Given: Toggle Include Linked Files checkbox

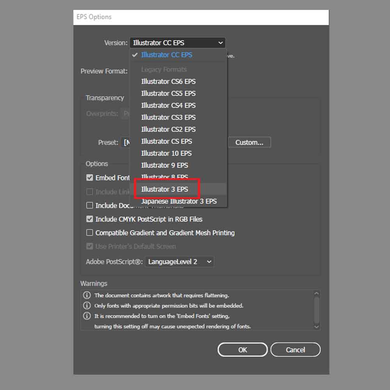Looking at the screenshot, I should [90, 192].
